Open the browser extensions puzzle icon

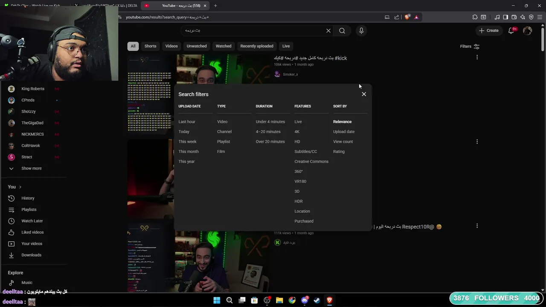point(475,17)
